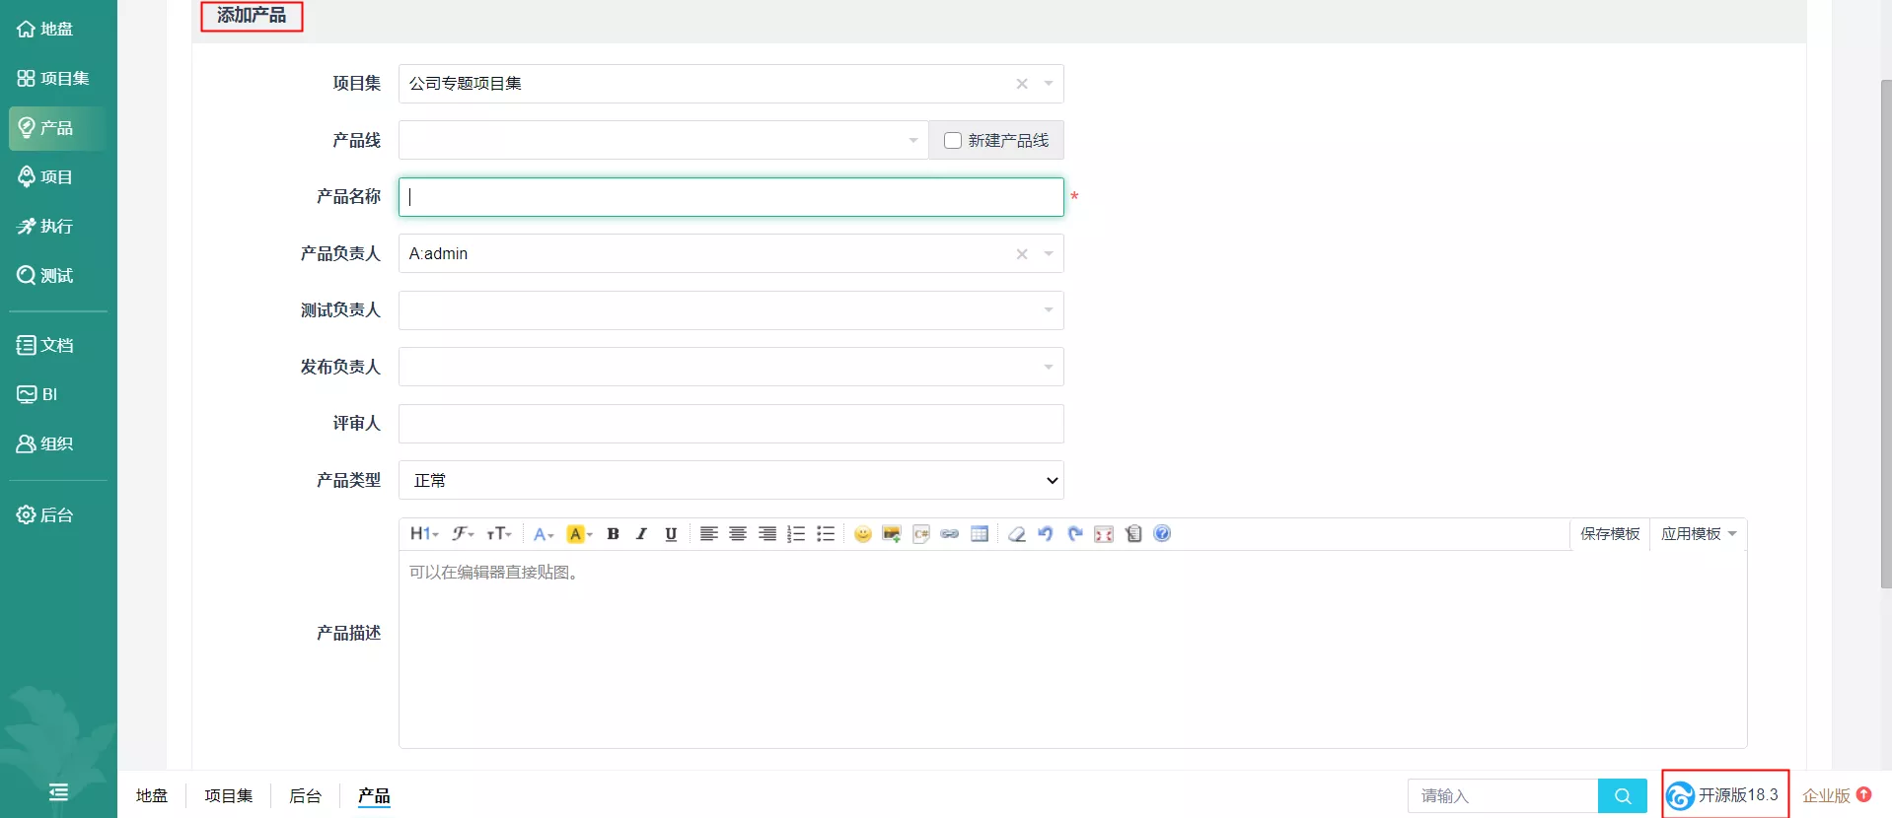Open the 产品线 dropdown
This screenshot has width=1892, height=818.
click(x=664, y=140)
